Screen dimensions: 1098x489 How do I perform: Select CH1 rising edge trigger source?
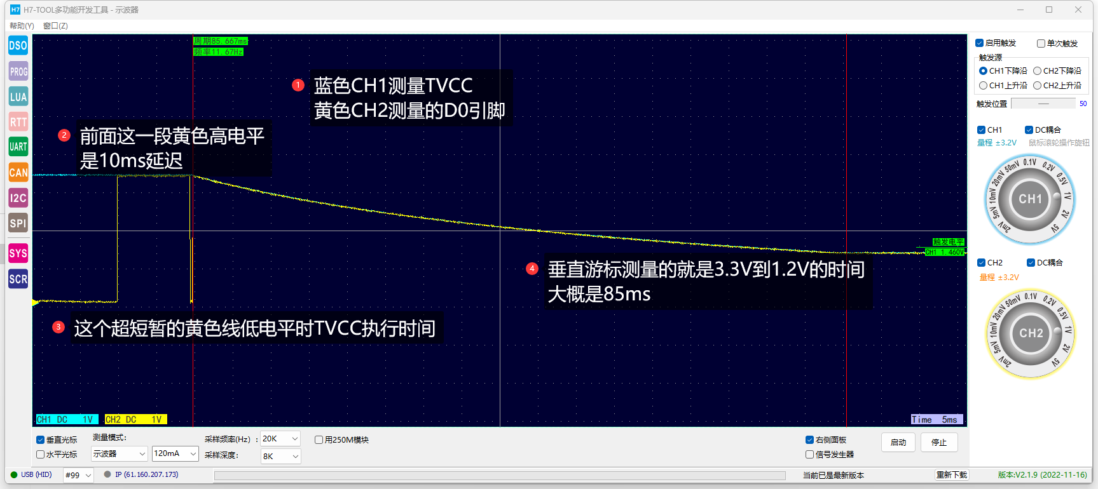[x=983, y=85]
